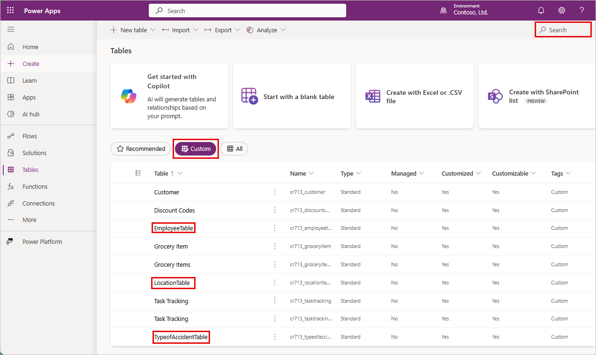Open the Grocery Item table
The image size is (596, 355).
point(171,246)
